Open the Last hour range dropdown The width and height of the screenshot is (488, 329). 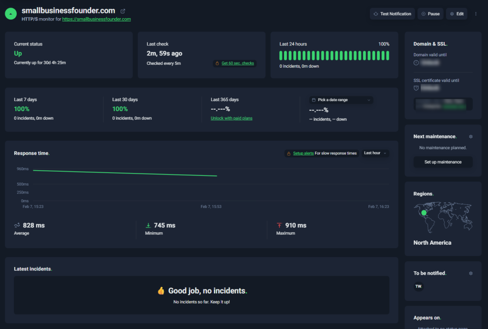[375, 153]
